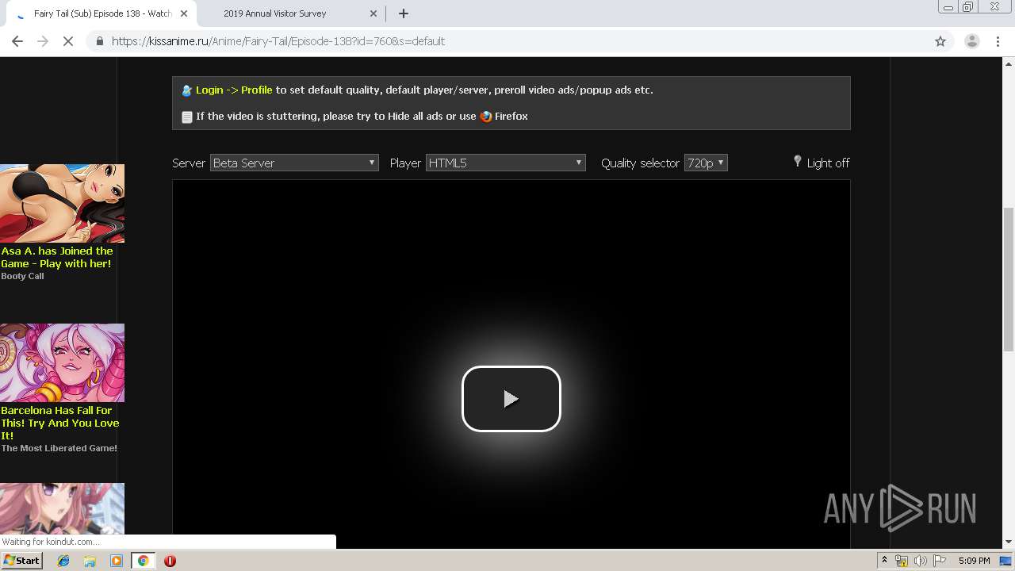Open Chrome's three-dot menu

click(x=998, y=41)
